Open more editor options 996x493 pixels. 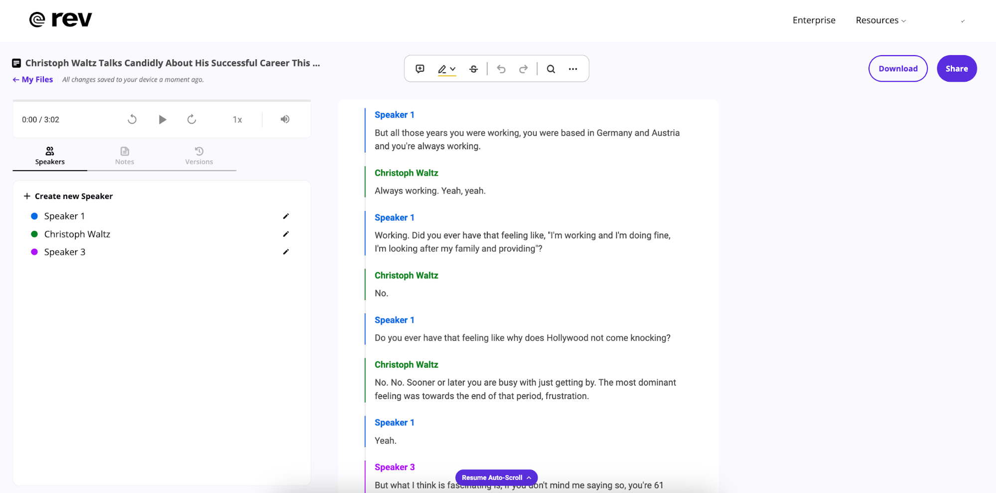coord(572,69)
